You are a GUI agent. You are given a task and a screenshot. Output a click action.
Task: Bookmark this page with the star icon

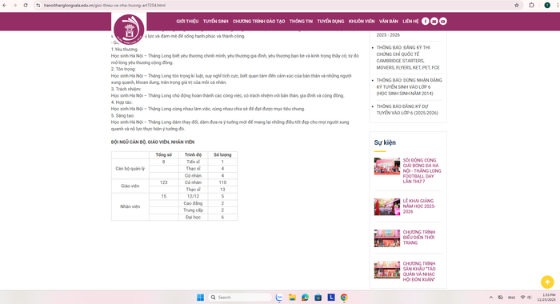point(517,6)
